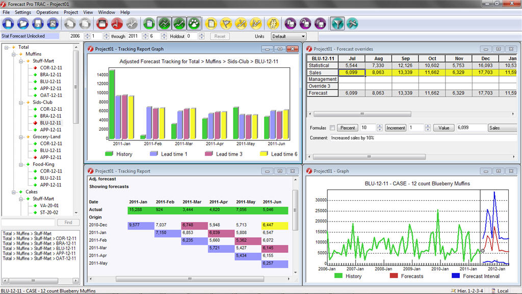
Task: Click the Open folder toolbar icon
Action: (x=23, y=23)
